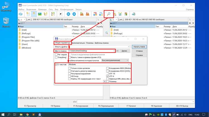
Task: Click the 'Диски' button
Action: coord(124,51)
